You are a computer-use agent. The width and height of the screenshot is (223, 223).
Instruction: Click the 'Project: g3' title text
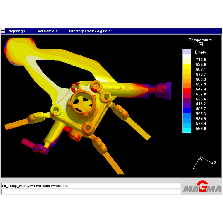click(16, 31)
